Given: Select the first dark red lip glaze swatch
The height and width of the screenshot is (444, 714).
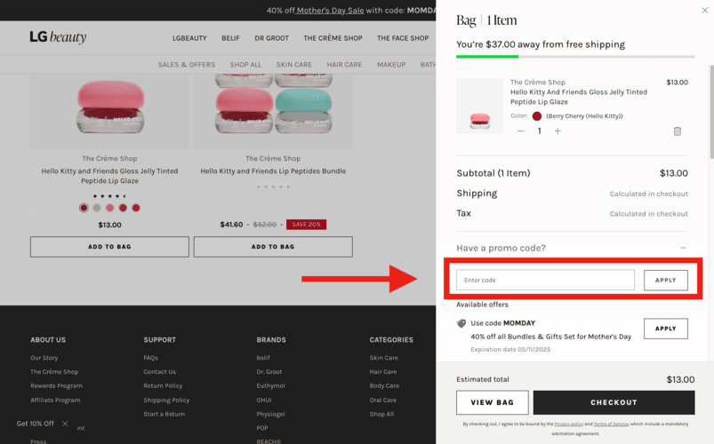Looking at the screenshot, I should 84,208.
